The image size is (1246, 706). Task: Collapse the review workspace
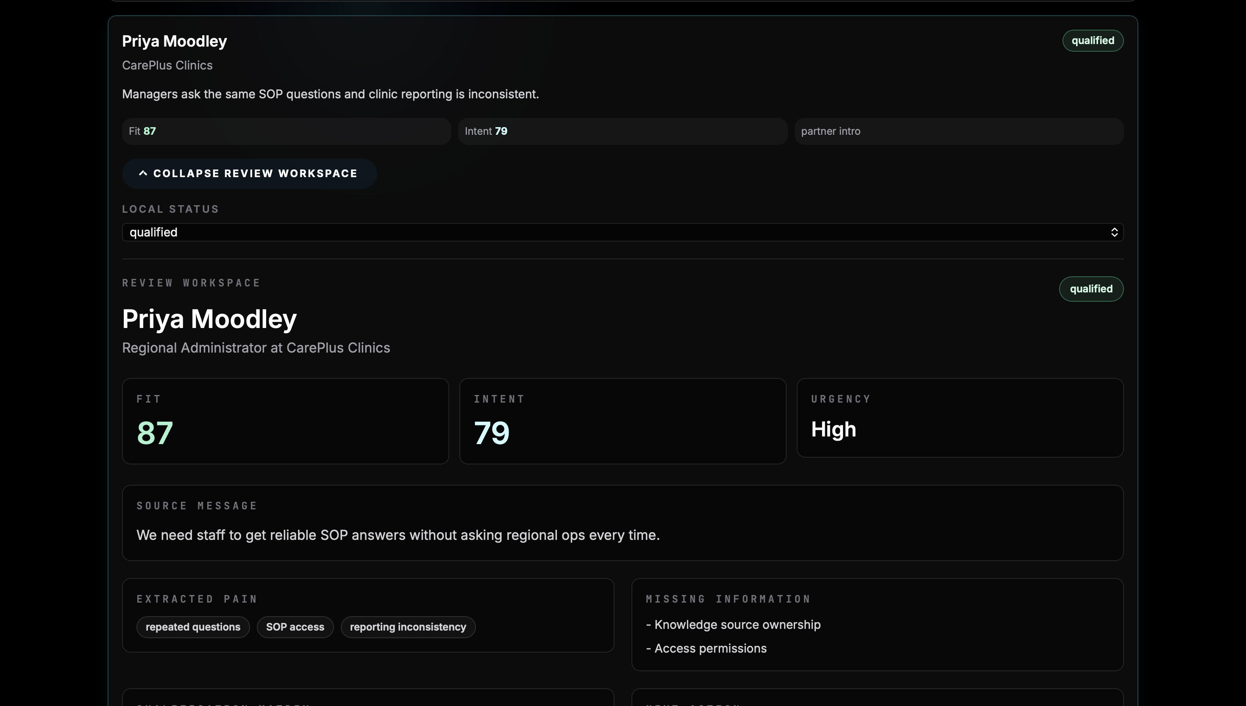249,174
